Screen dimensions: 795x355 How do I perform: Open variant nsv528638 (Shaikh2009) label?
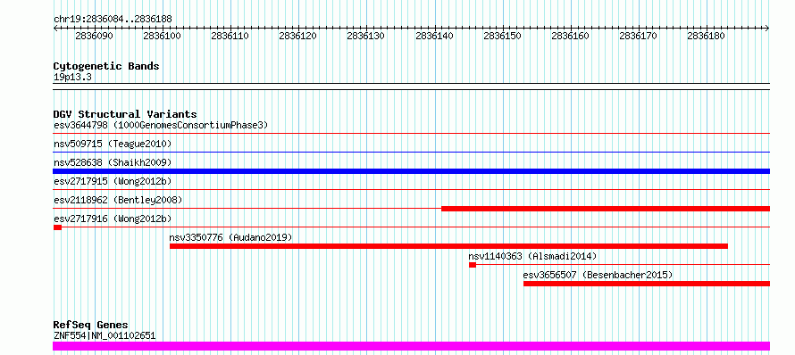pos(113,163)
